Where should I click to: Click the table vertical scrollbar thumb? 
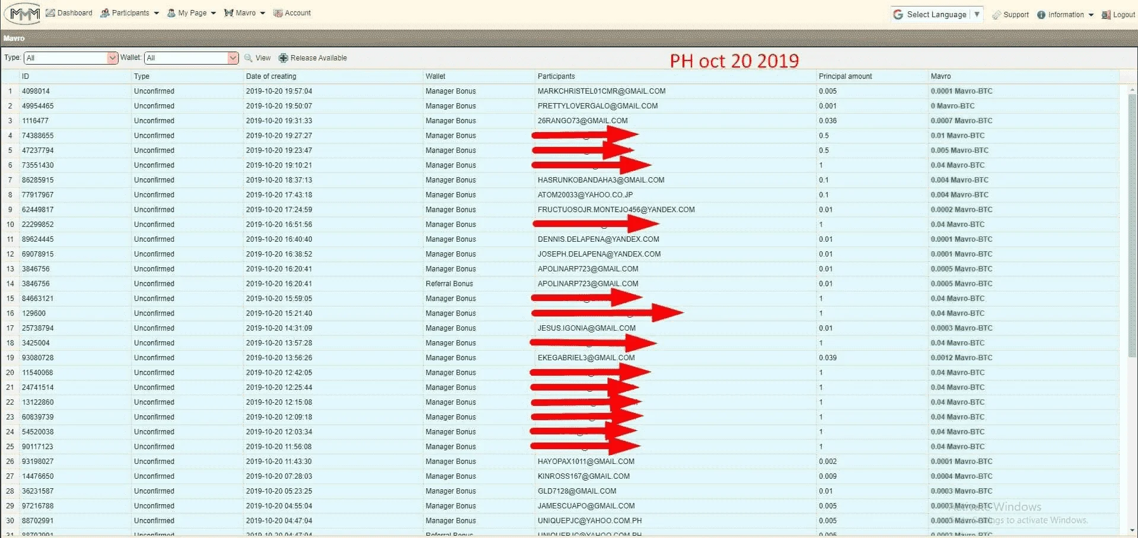pos(1132,225)
